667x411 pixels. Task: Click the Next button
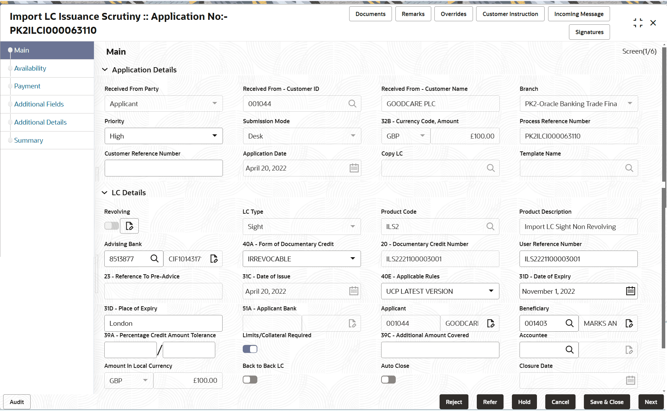pos(651,402)
